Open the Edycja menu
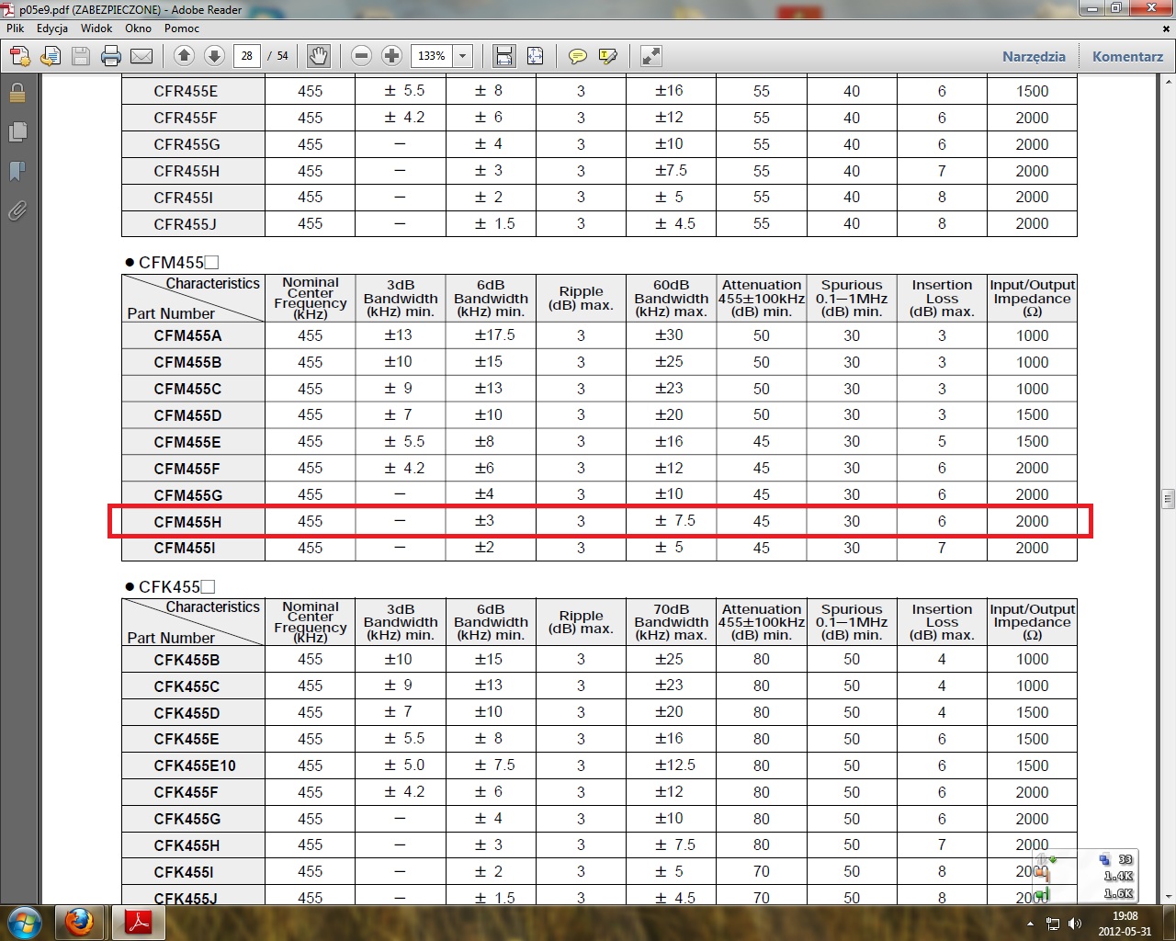Screen dimensions: 1176x941 [52, 28]
